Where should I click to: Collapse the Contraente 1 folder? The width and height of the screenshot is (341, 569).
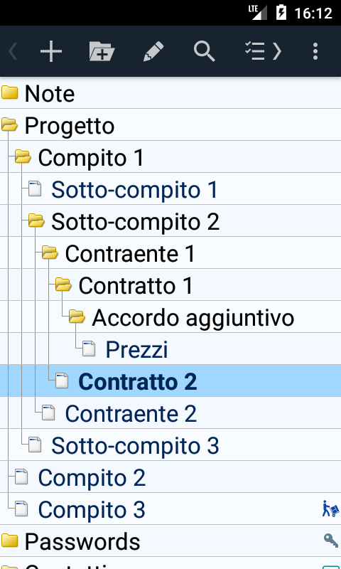coord(50,253)
